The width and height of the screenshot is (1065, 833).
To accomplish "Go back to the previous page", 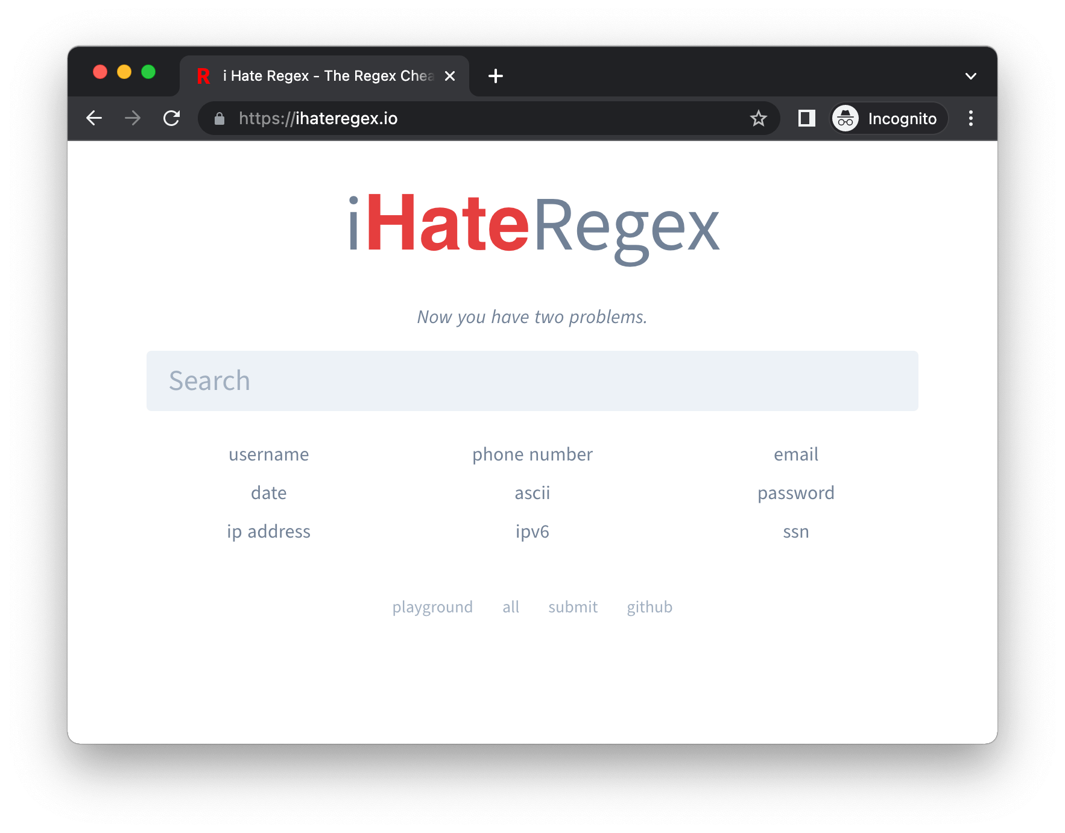I will coord(94,118).
